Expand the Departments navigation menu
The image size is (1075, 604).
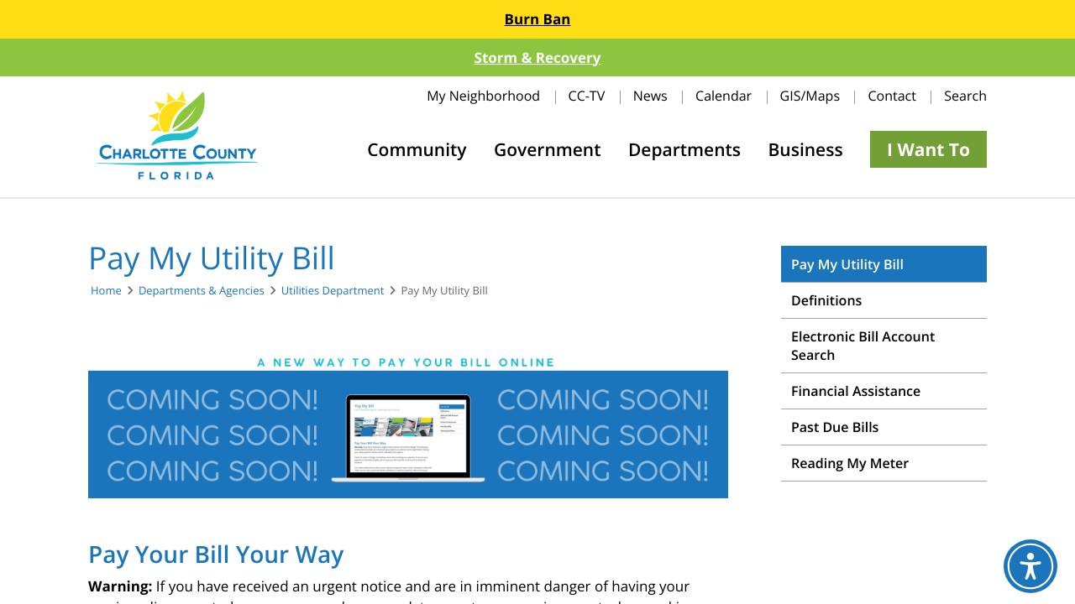tap(684, 149)
